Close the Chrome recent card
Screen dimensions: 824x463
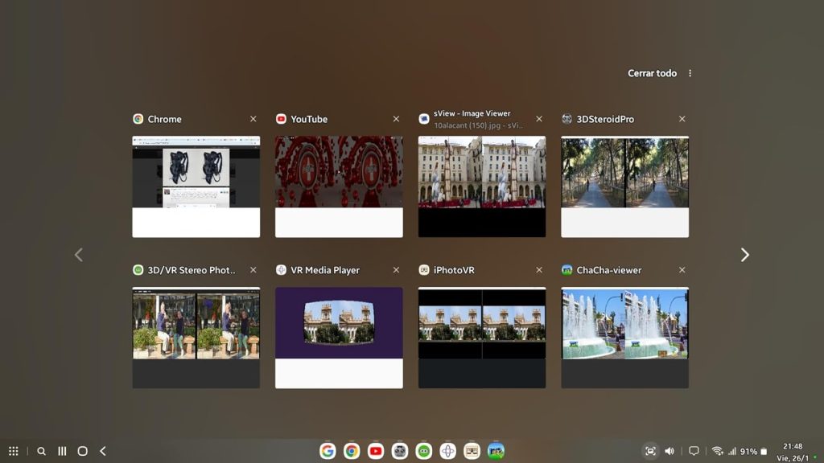coord(253,119)
